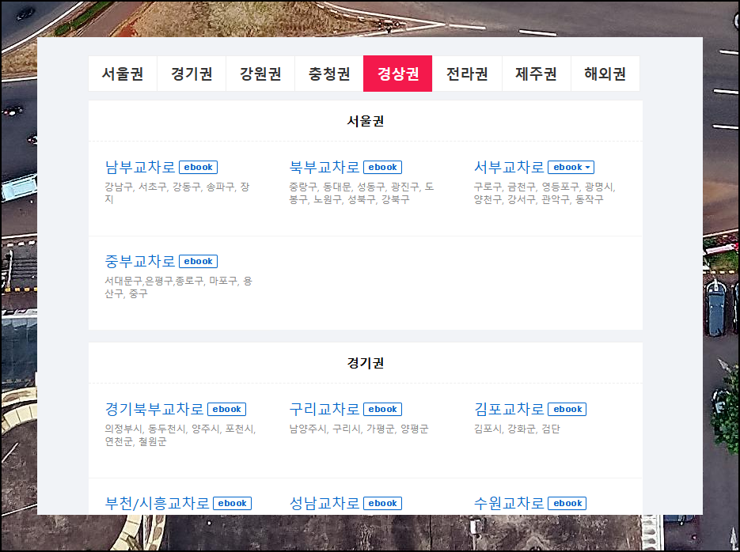Screen dimensions: 740x552
Task: Click ebook button next to 수원교차로
Action: [567, 504]
